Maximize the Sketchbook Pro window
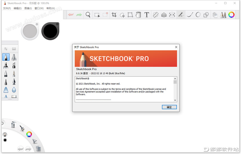This screenshot has height=154, width=241. pos(225,3)
